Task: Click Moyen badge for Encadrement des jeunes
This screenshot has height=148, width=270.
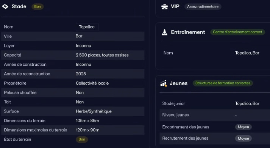Action: tap(243, 127)
